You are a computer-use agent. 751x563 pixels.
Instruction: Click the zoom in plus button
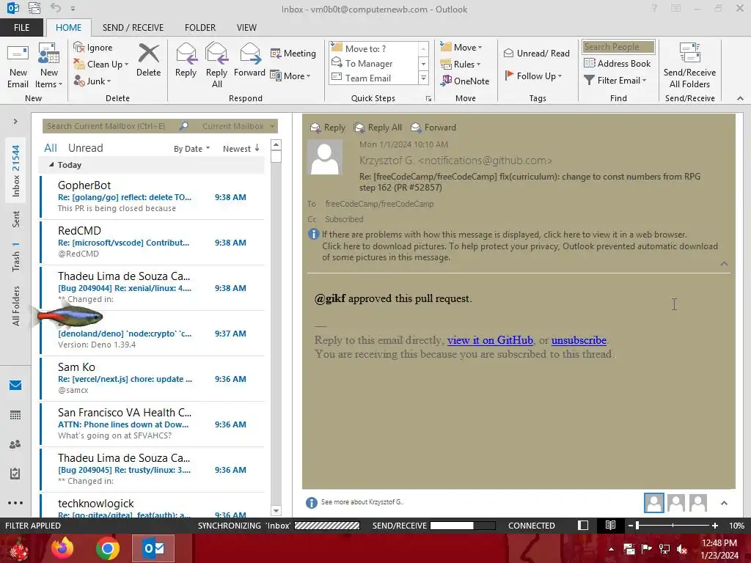[x=714, y=526]
